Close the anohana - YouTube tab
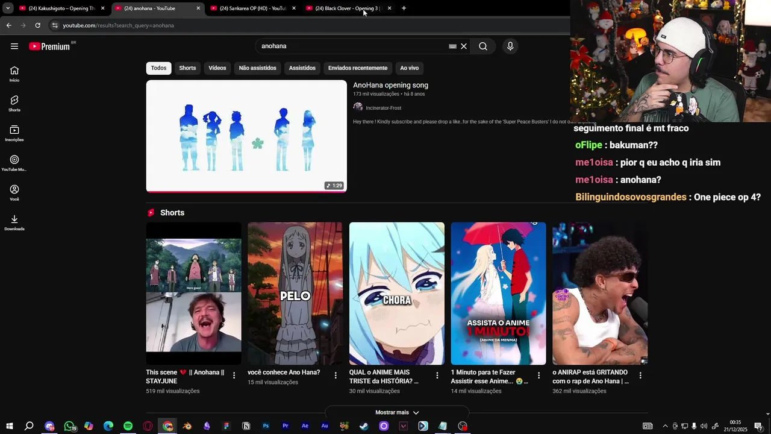 198,8
